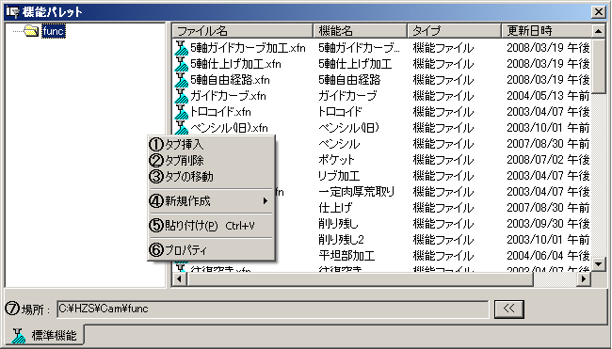Choose タブ削除 from the context menu
Screen dimensions: 612x349
[211, 160]
